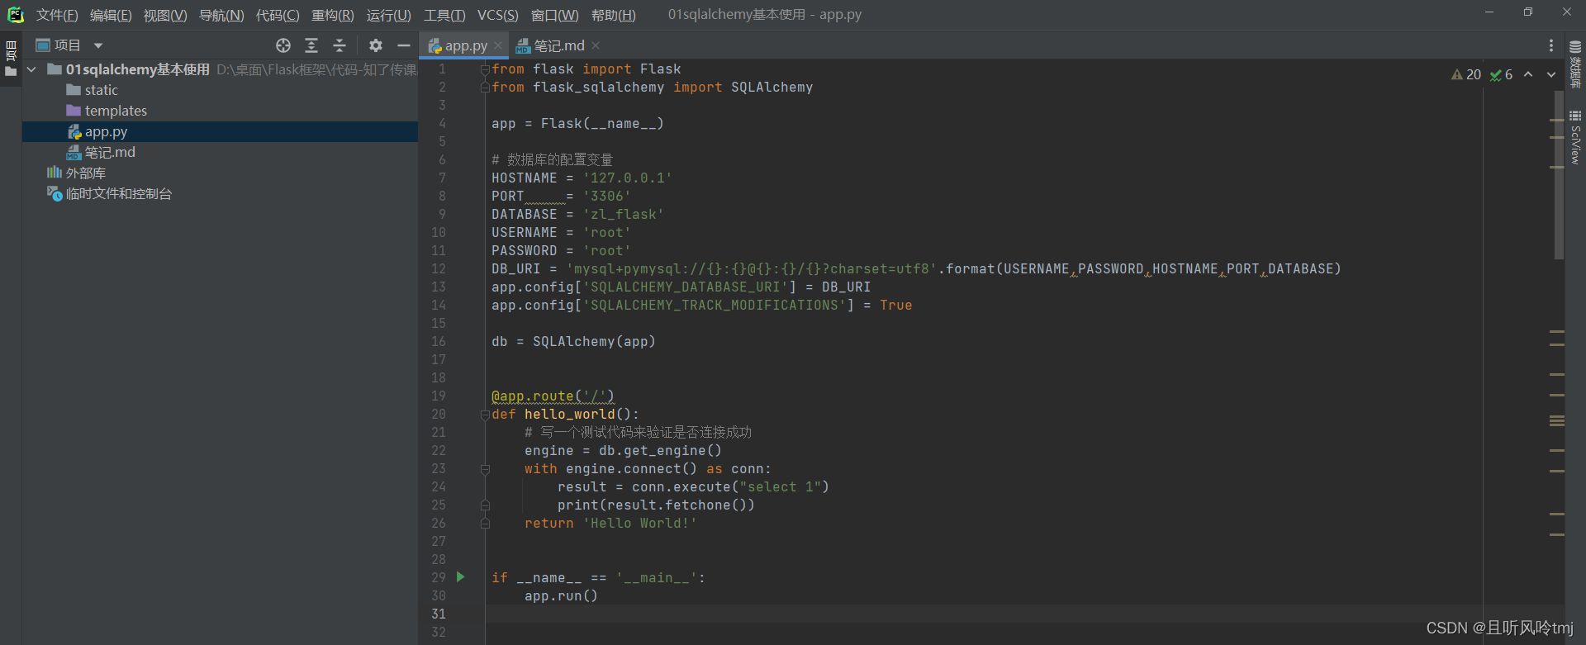This screenshot has width=1586, height=645.
Task: Click the fold end marker on line 2
Action: (x=486, y=88)
